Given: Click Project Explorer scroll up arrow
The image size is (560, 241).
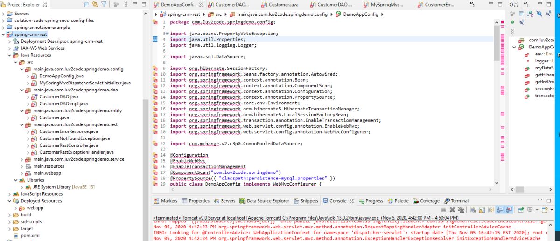Looking at the screenshot, I should point(146,13).
